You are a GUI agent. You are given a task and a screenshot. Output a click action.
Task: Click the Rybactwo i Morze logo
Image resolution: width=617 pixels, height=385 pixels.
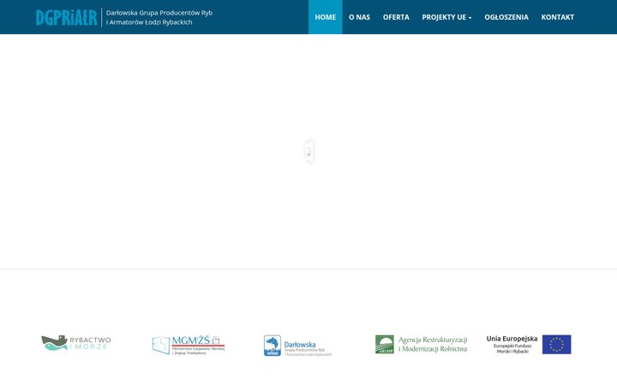point(76,343)
